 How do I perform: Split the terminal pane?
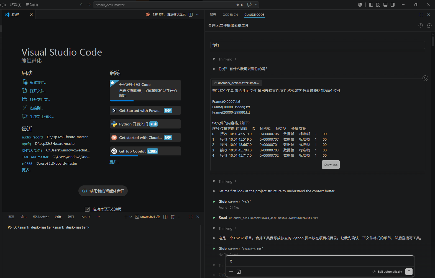[x=165, y=217]
